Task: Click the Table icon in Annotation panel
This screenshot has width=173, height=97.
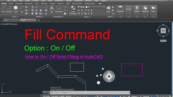Action: pyautogui.click(x=65, y=13)
